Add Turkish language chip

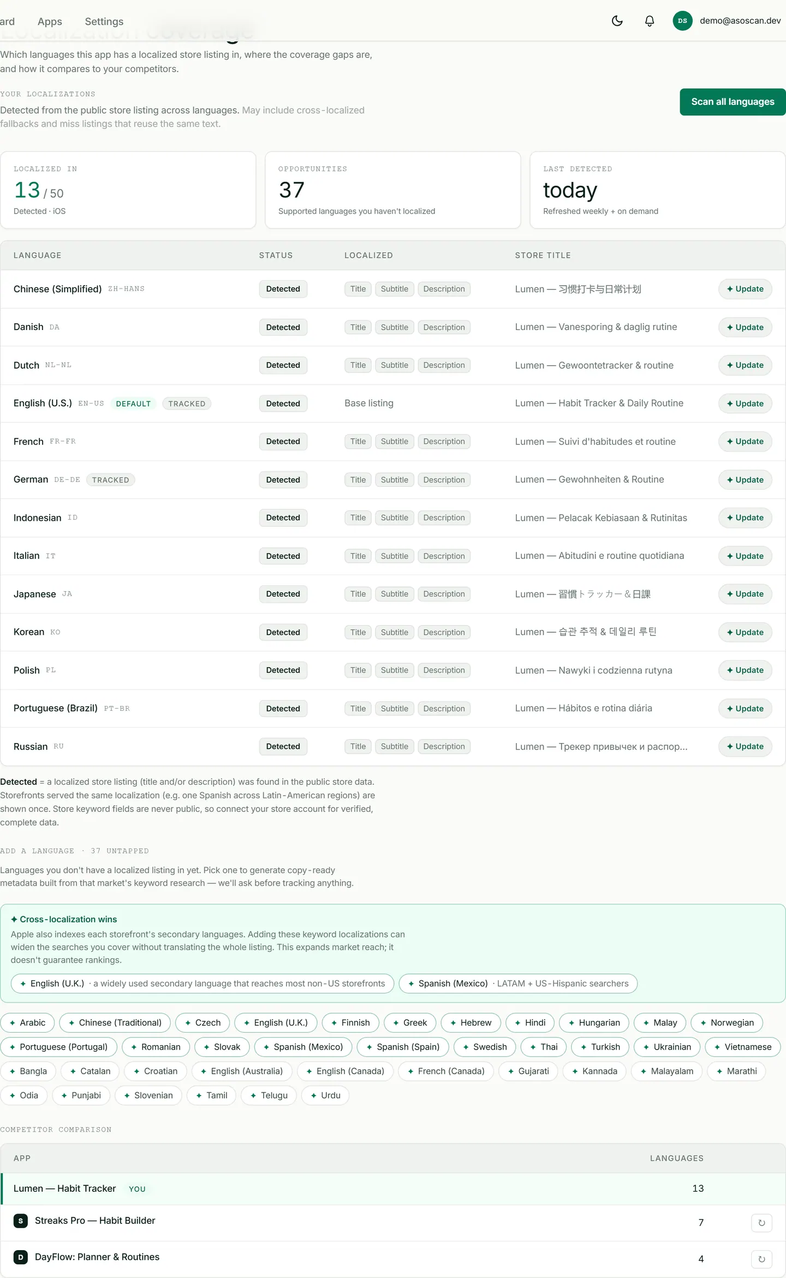(600, 1047)
